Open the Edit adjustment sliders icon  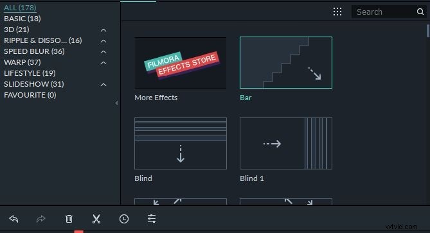152,218
